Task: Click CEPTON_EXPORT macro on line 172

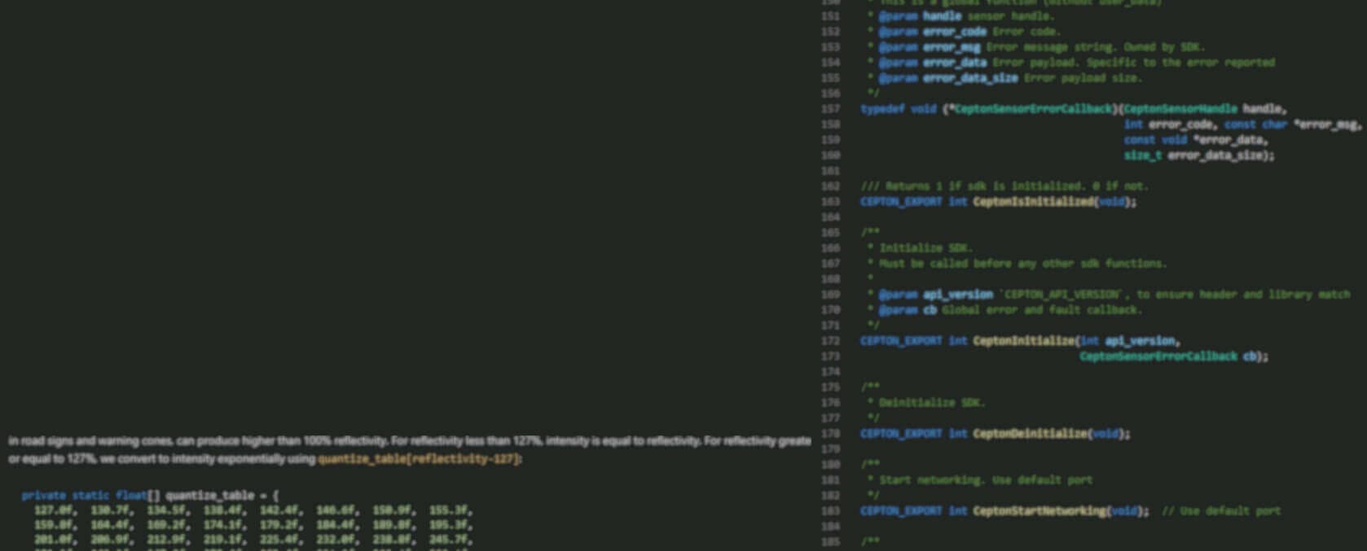Action: click(900, 341)
